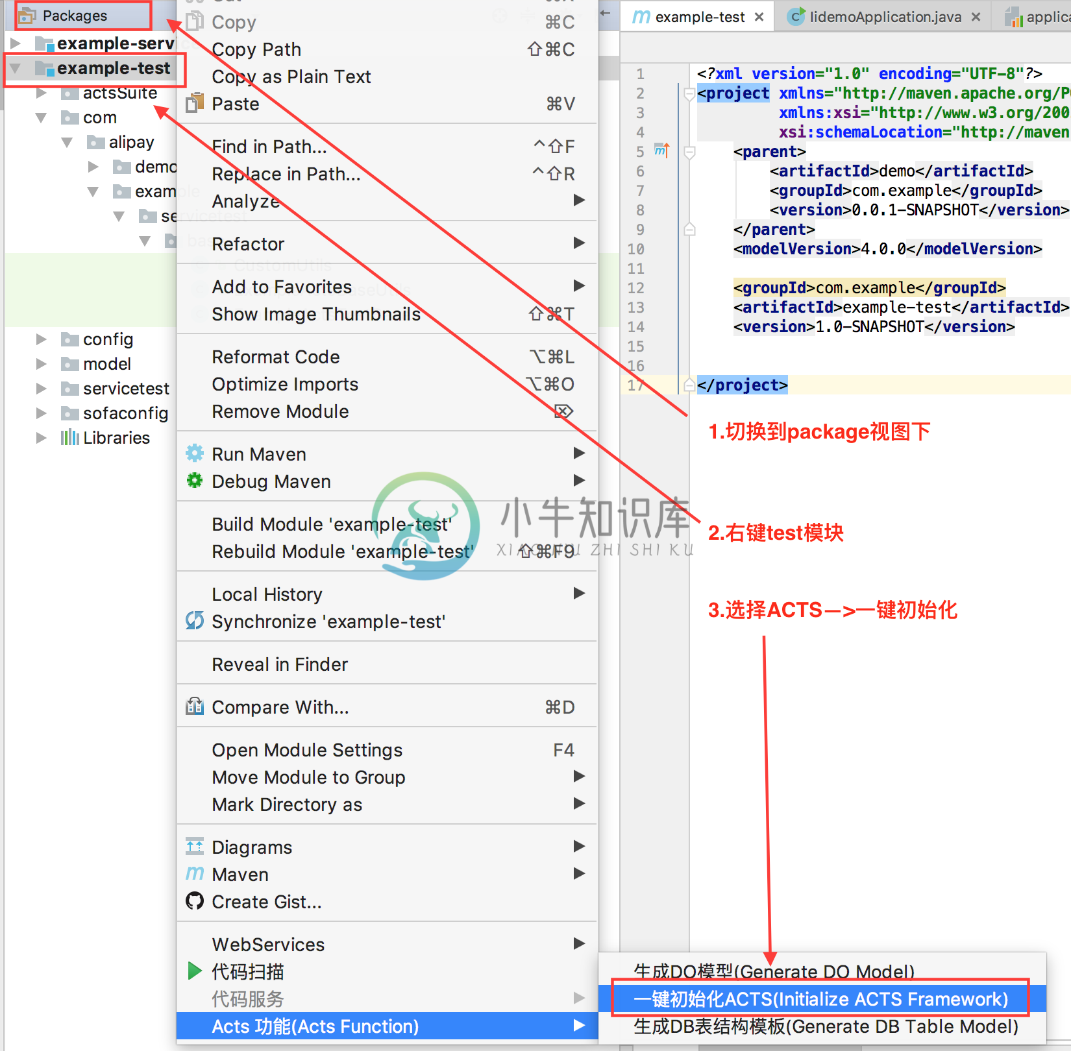Click the Run Maven gear icon
Viewport: 1071px width, 1051px height.
[x=195, y=453]
